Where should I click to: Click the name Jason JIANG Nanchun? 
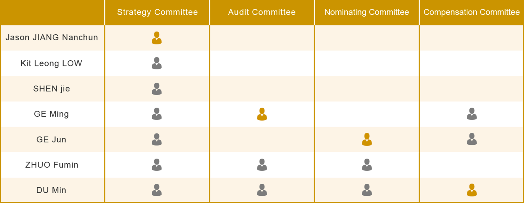tap(52, 37)
